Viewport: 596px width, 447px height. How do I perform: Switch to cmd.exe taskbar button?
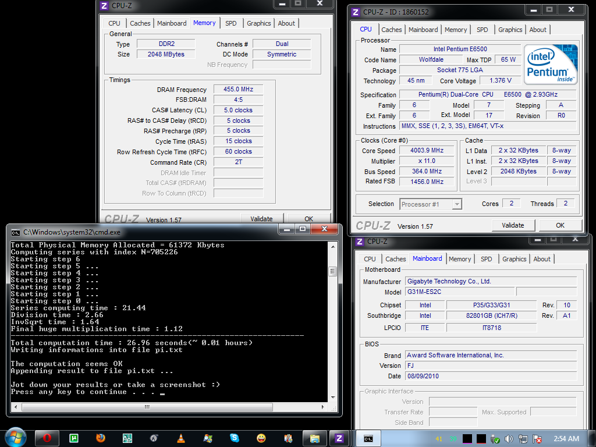coord(368,438)
